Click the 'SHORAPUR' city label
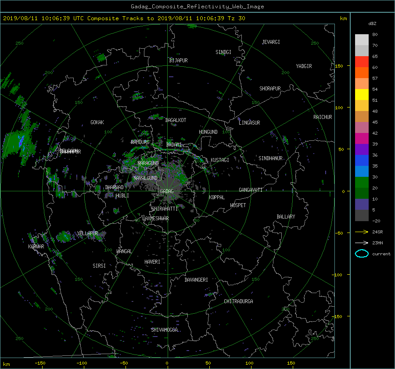This screenshot has height=369, width=395. click(x=270, y=89)
